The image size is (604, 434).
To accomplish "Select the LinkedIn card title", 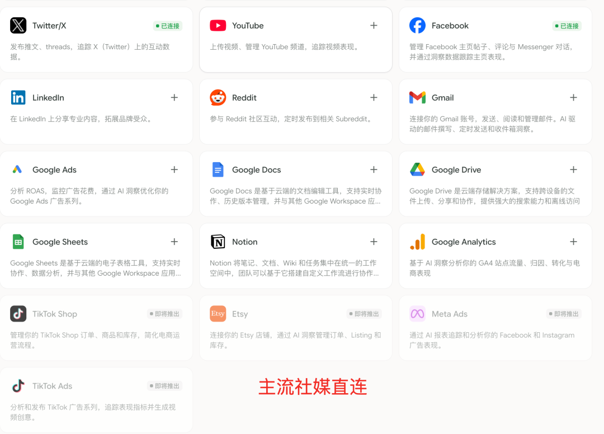I will 48,98.
